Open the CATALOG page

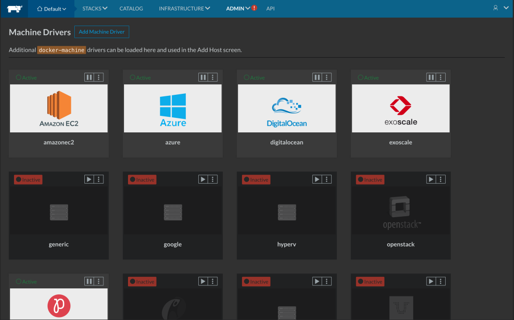point(131,9)
